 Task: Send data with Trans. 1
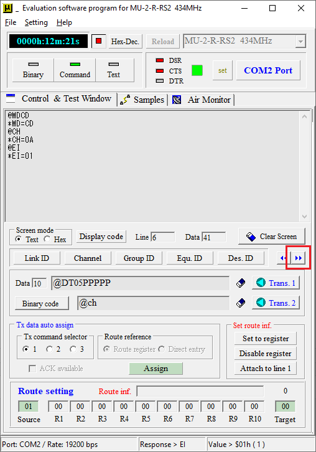point(276,283)
